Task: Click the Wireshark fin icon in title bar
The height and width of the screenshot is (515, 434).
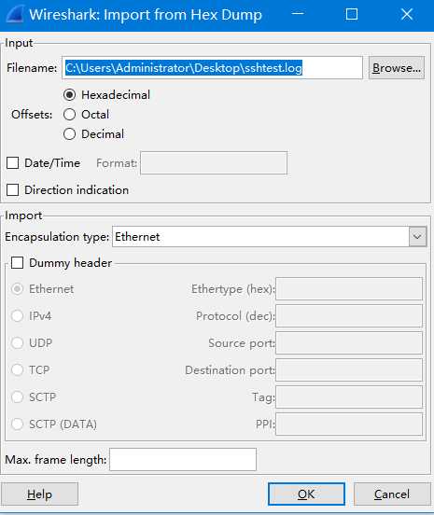Action: click(x=15, y=14)
